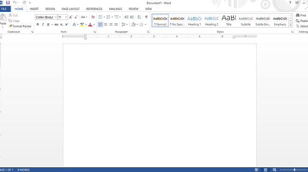308x172 pixels.
Task: Apply the Title style
Action: tap(229, 20)
